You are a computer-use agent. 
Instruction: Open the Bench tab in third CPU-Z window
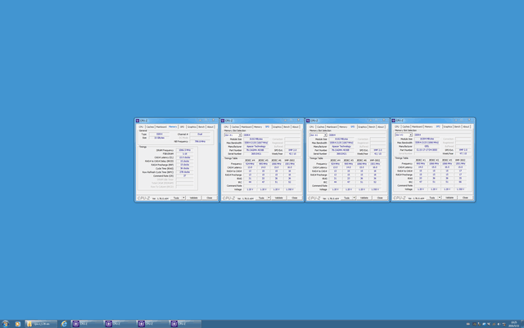[373, 127]
